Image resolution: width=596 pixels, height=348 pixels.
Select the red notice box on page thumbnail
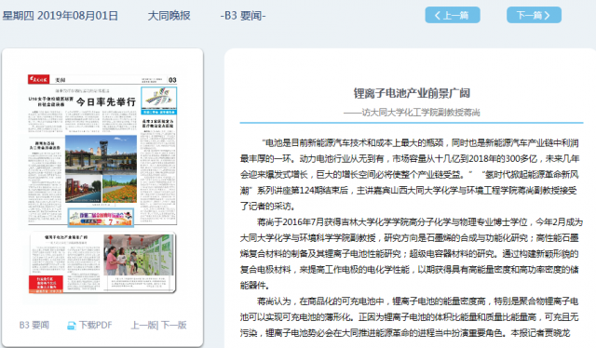46,284
